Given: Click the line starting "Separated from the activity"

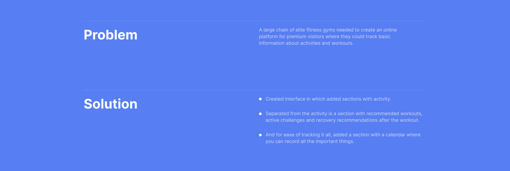Looking at the screenshot, I should coord(344,114).
